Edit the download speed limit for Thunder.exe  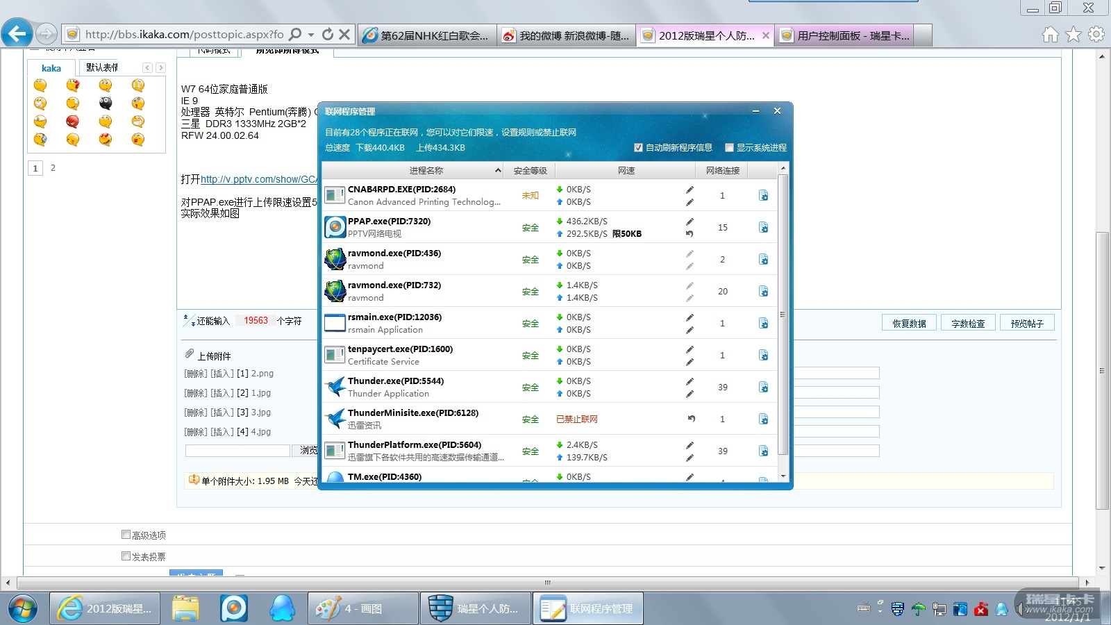coord(690,381)
